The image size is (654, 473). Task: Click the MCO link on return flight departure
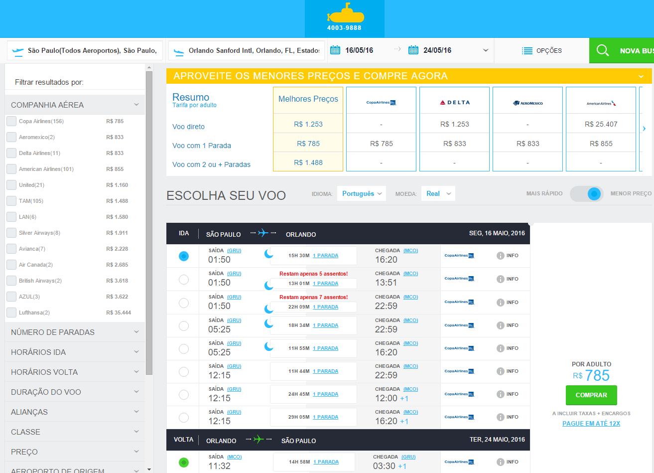tap(234, 457)
